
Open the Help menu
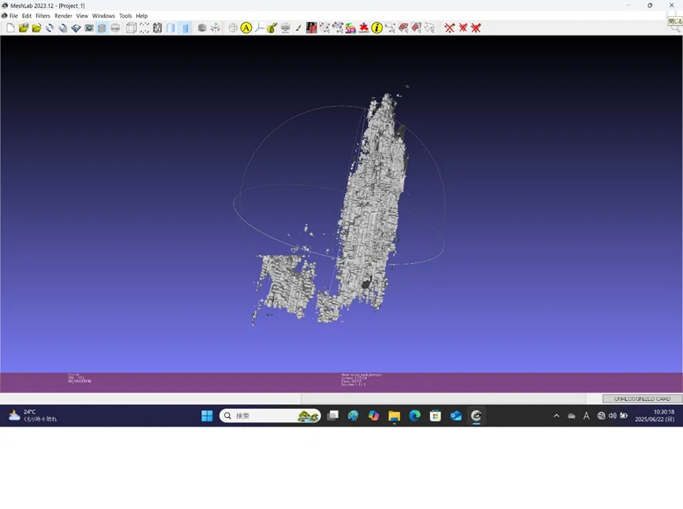click(x=142, y=15)
